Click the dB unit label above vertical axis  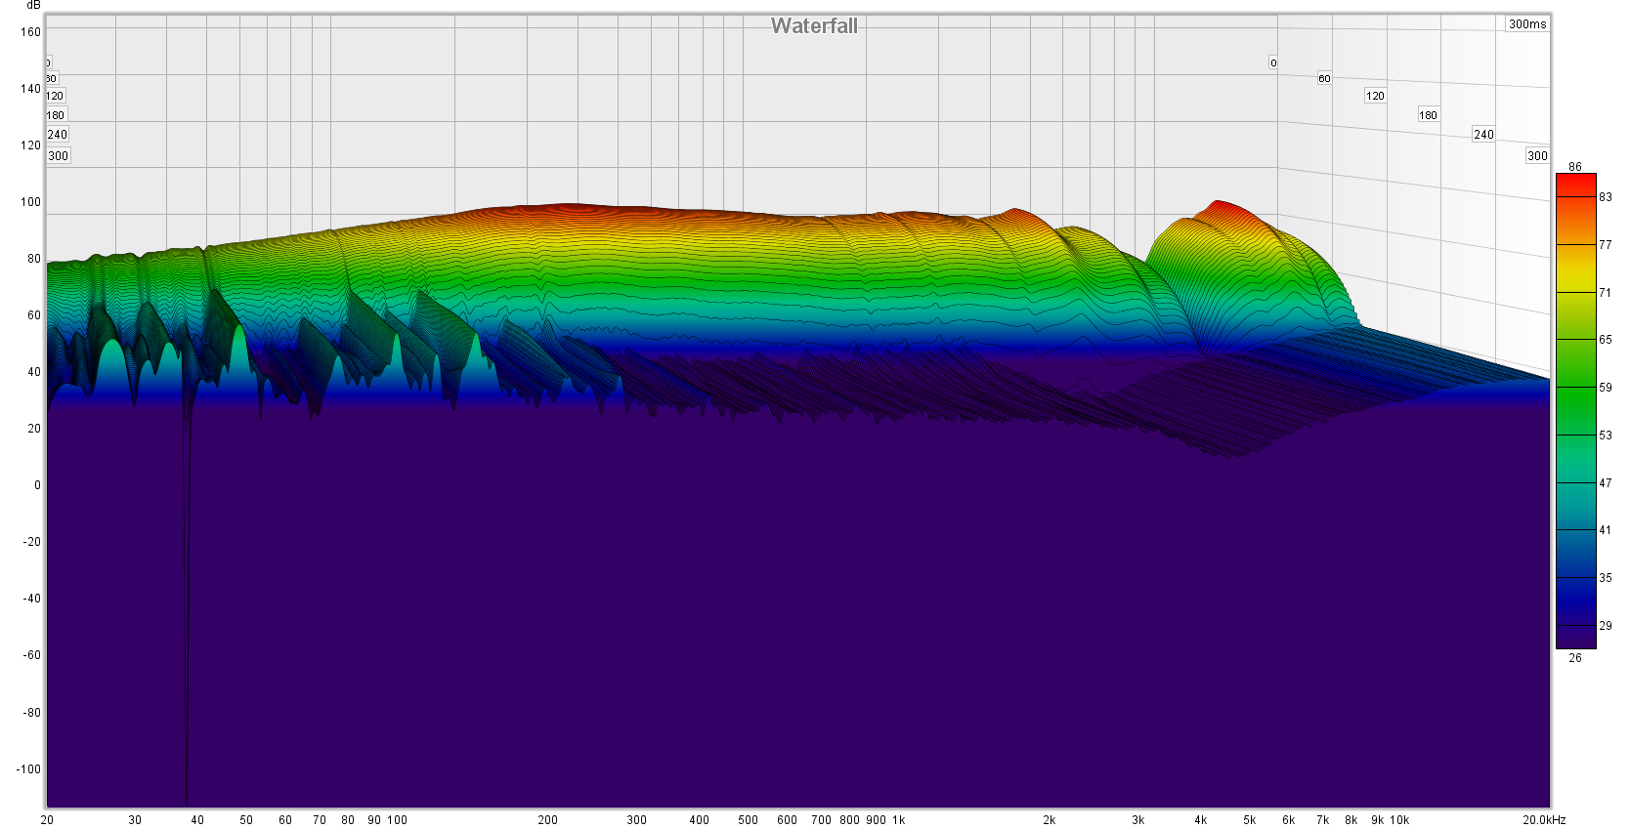33,5
